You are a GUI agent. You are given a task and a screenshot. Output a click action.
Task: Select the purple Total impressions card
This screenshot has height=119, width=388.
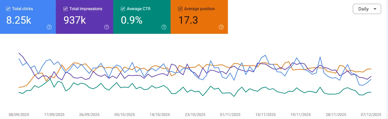[84, 17]
